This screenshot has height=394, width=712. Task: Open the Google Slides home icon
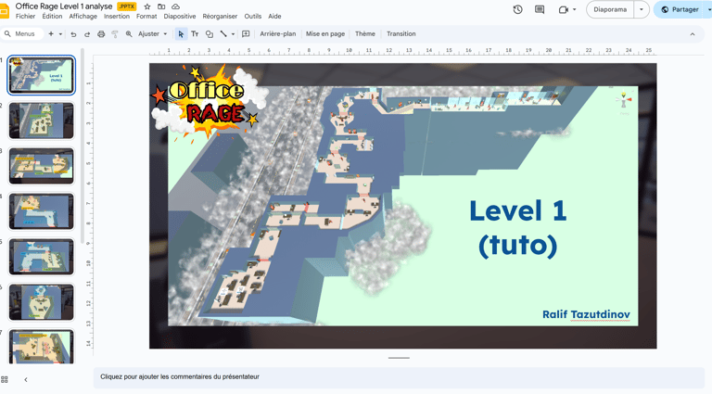coord(4,10)
